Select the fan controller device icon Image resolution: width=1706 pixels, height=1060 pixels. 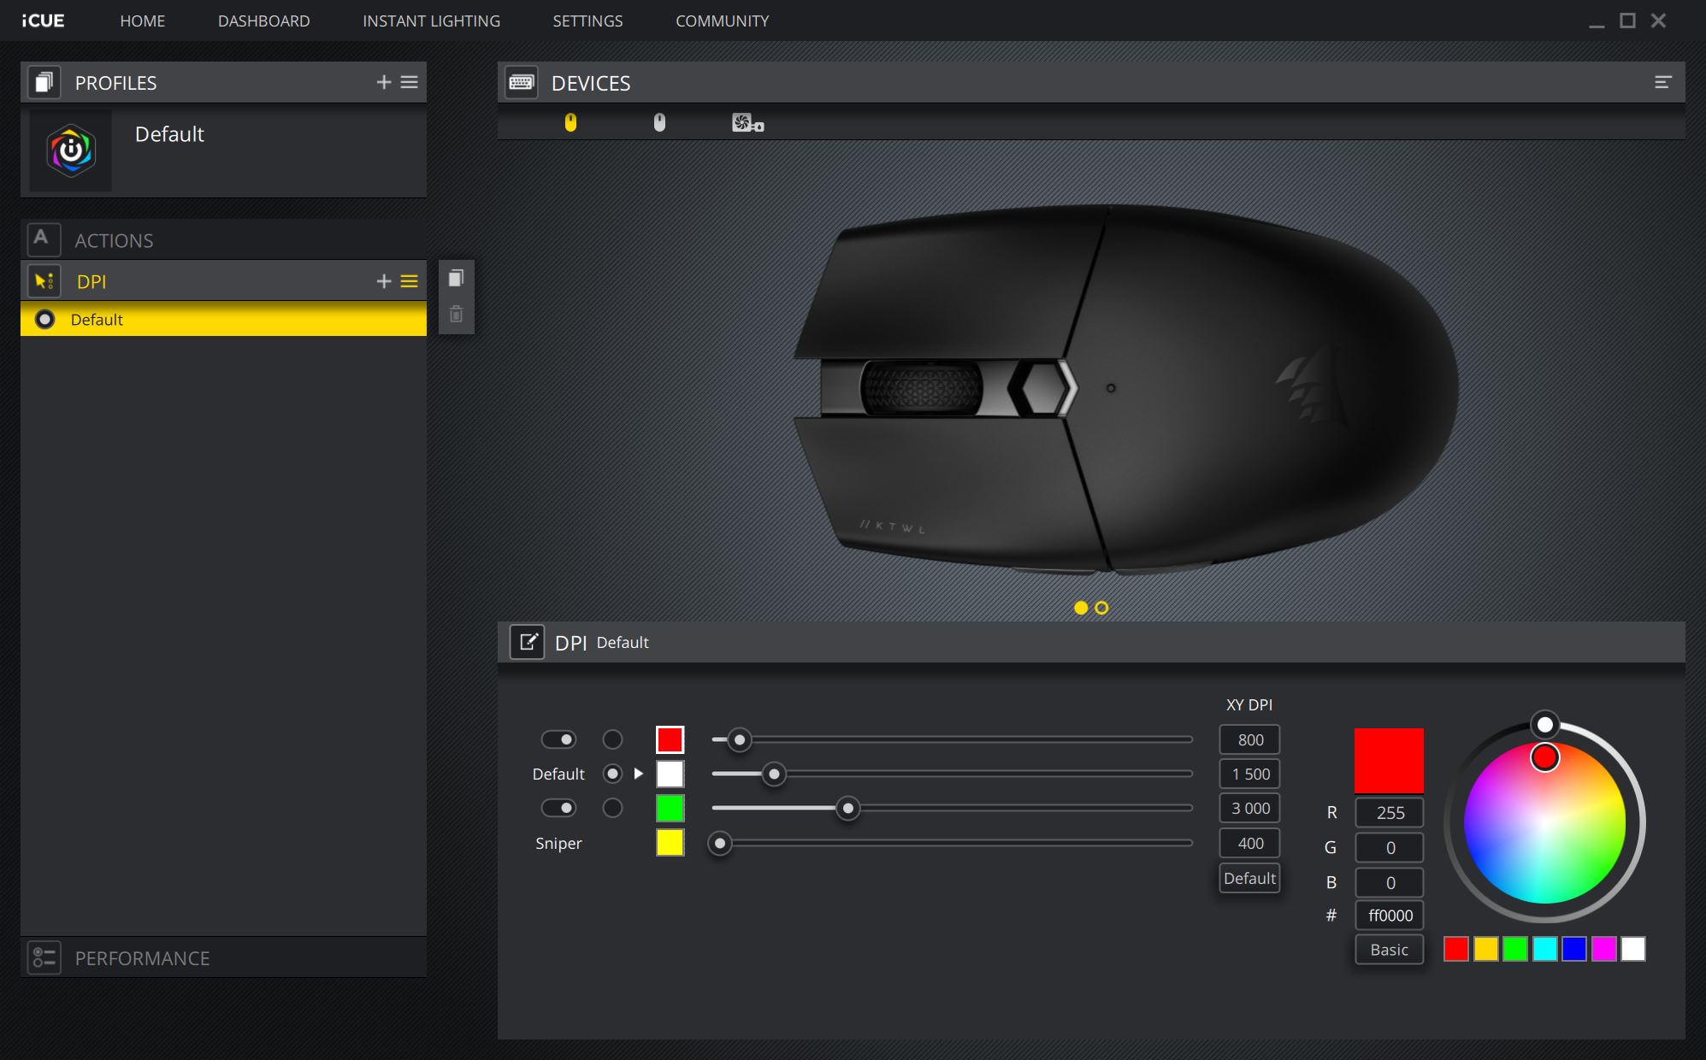(x=747, y=123)
